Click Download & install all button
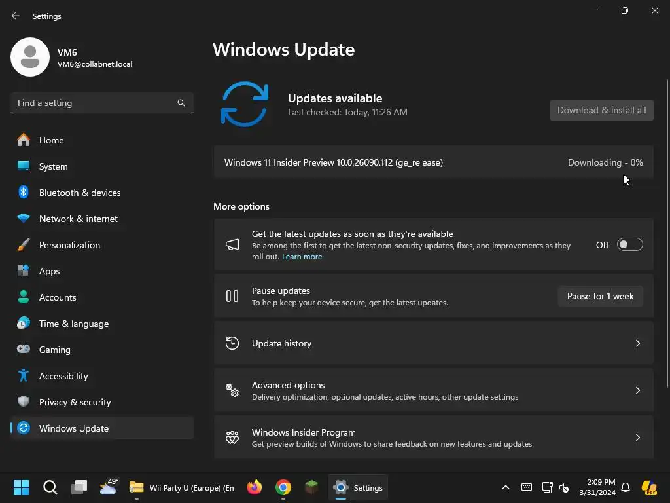Viewport: 670px width, 503px height. 602,110
